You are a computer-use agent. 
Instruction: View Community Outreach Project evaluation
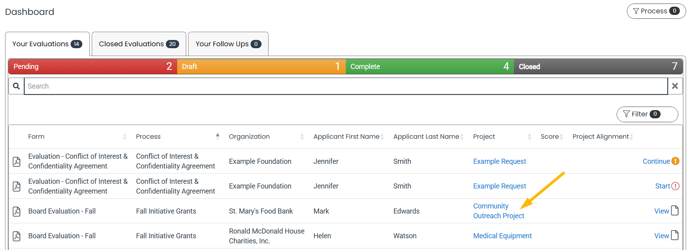[x=661, y=211]
